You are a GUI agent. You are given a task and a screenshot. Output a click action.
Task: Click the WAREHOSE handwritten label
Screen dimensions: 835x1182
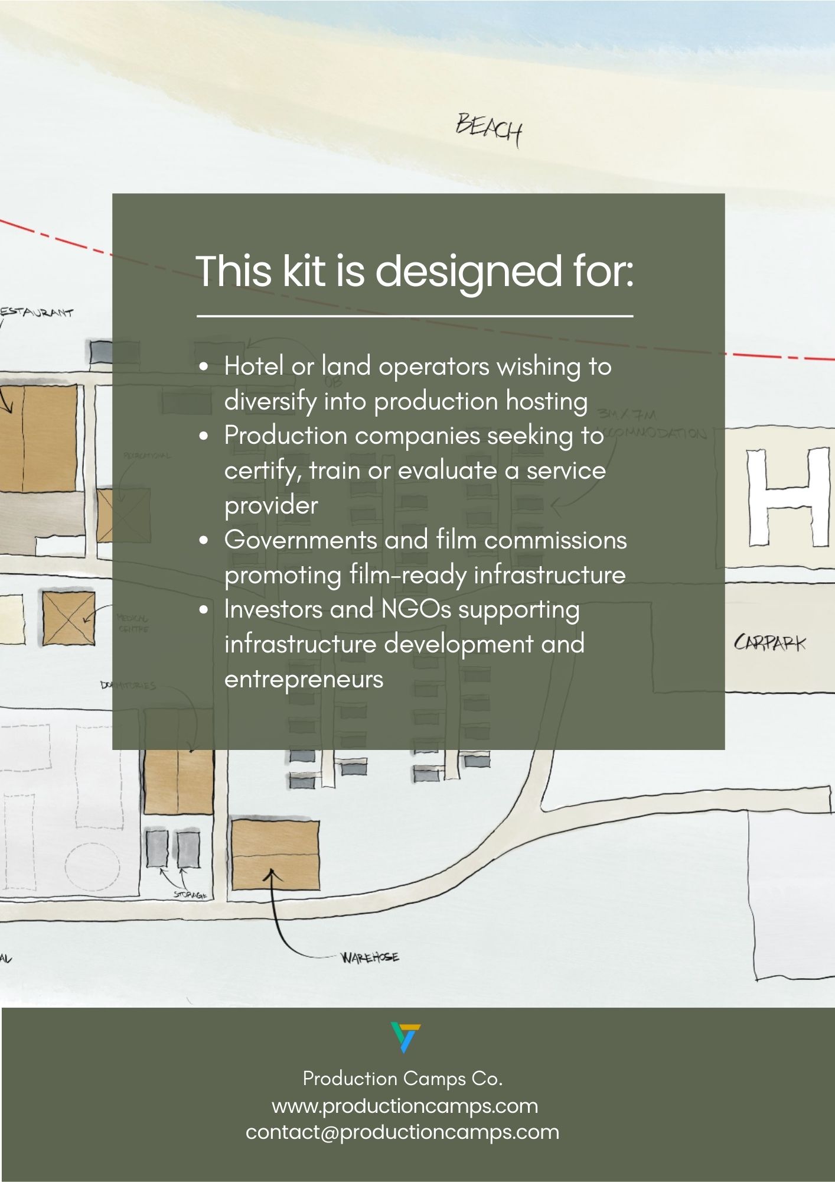[x=370, y=957]
